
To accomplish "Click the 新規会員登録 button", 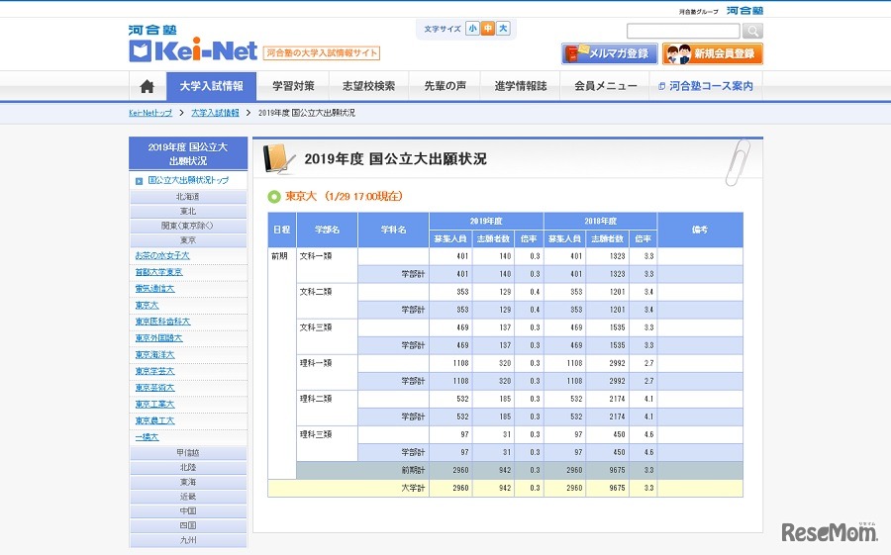I will (713, 54).
